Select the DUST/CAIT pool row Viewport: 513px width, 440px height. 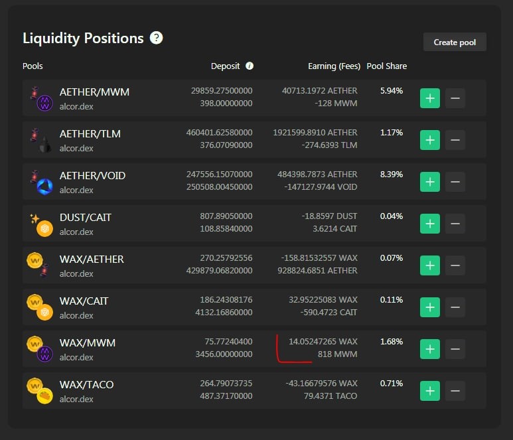coord(254,224)
